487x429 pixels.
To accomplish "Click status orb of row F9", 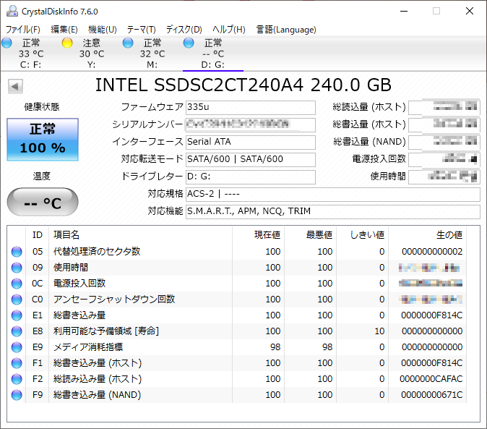I will [17, 395].
